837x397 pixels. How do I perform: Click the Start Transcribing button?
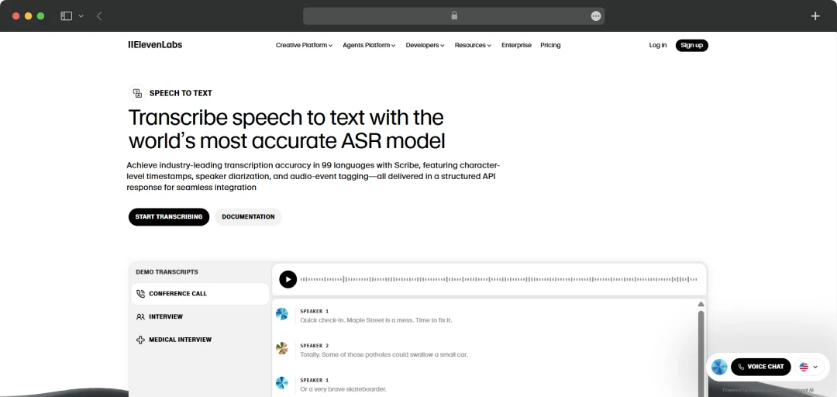point(169,217)
